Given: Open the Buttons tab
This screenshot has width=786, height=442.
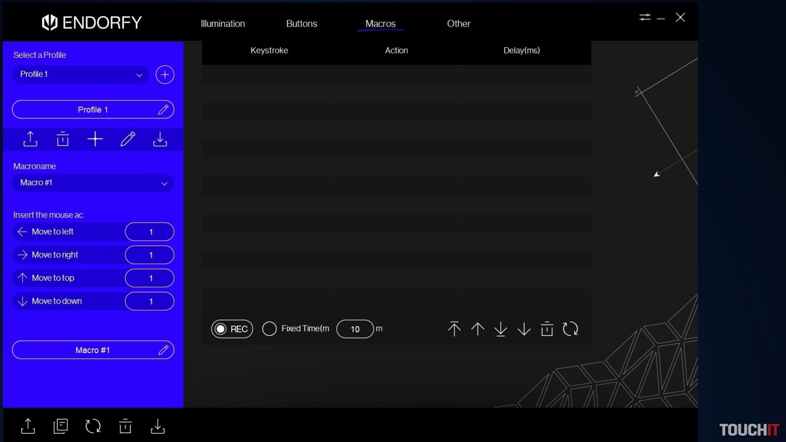Looking at the screenshot, I should tap(302, 24).
